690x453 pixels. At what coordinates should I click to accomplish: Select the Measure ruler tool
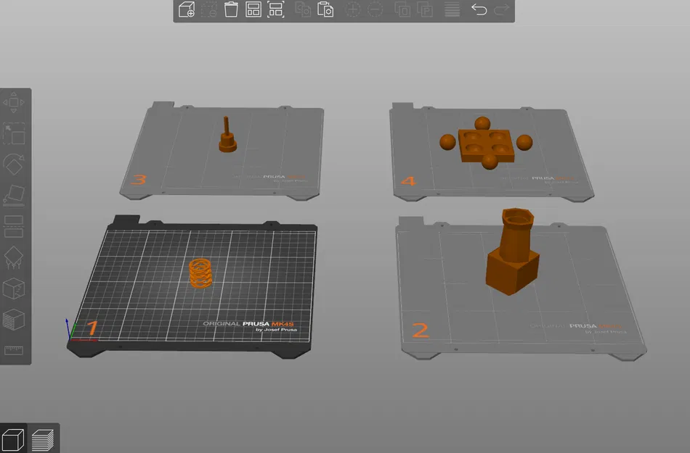[x=14, y=350]
